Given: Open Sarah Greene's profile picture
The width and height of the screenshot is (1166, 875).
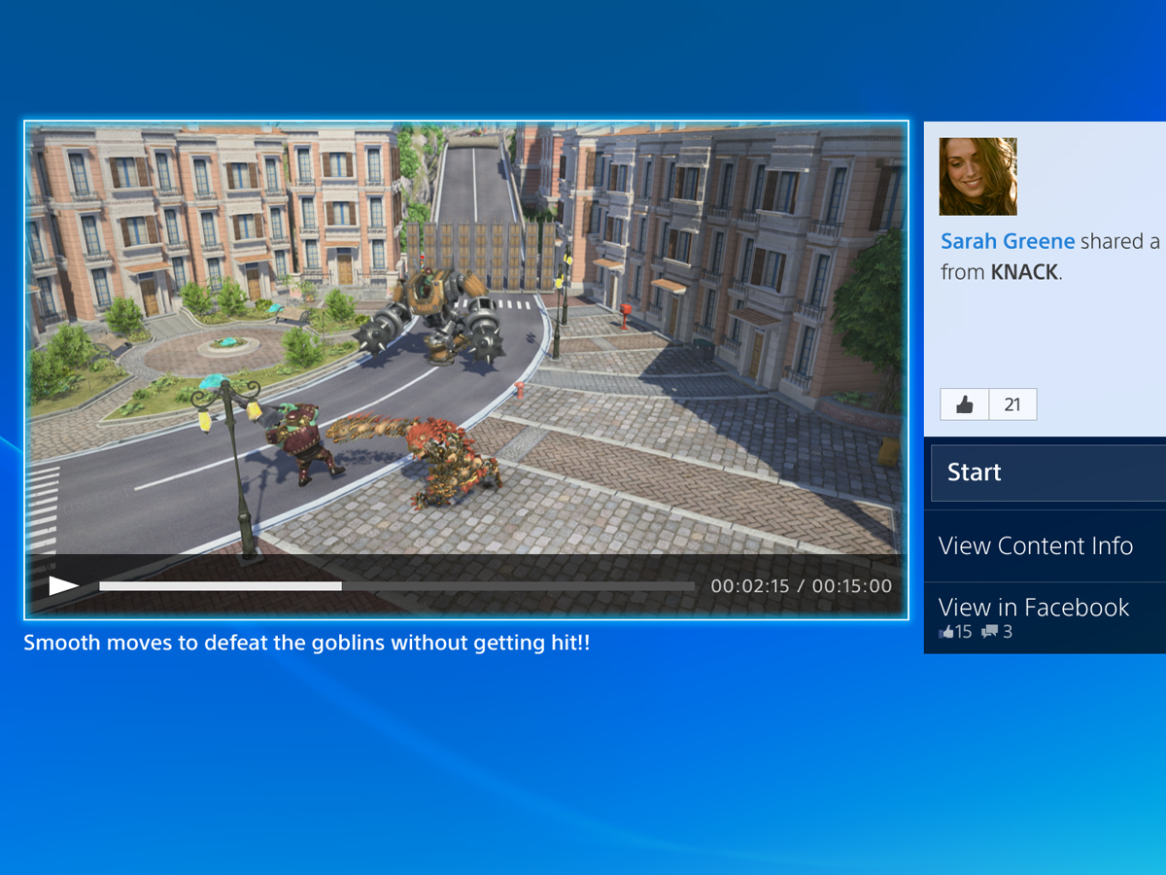Looking at the screenshot, I should click(x=977, y=176).
